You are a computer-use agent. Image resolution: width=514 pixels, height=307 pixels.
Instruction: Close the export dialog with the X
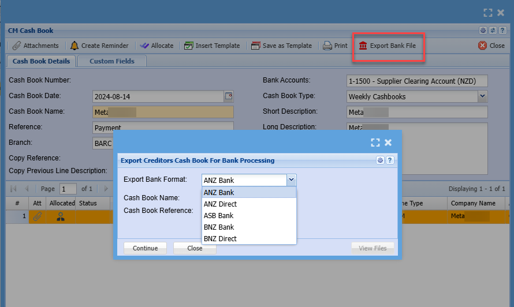[388, 143]
